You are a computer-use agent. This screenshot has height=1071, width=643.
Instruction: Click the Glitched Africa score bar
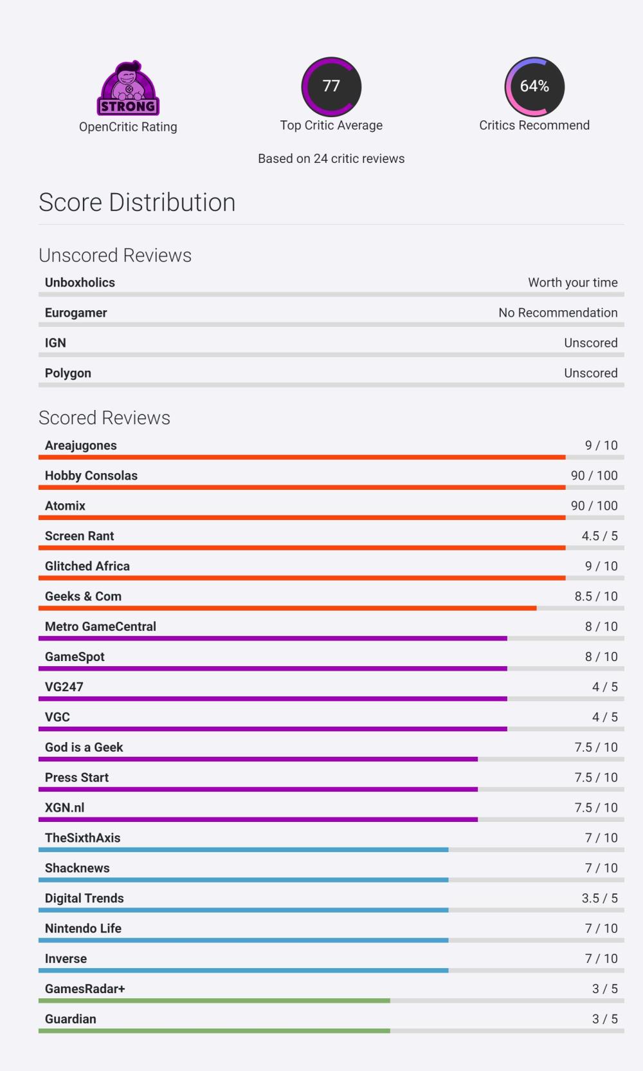(x=302, y=578)
